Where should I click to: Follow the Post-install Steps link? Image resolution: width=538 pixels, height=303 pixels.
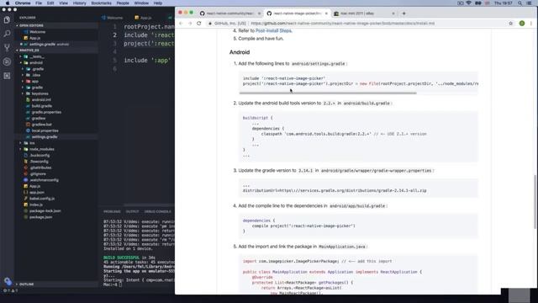tap(273, 30)
